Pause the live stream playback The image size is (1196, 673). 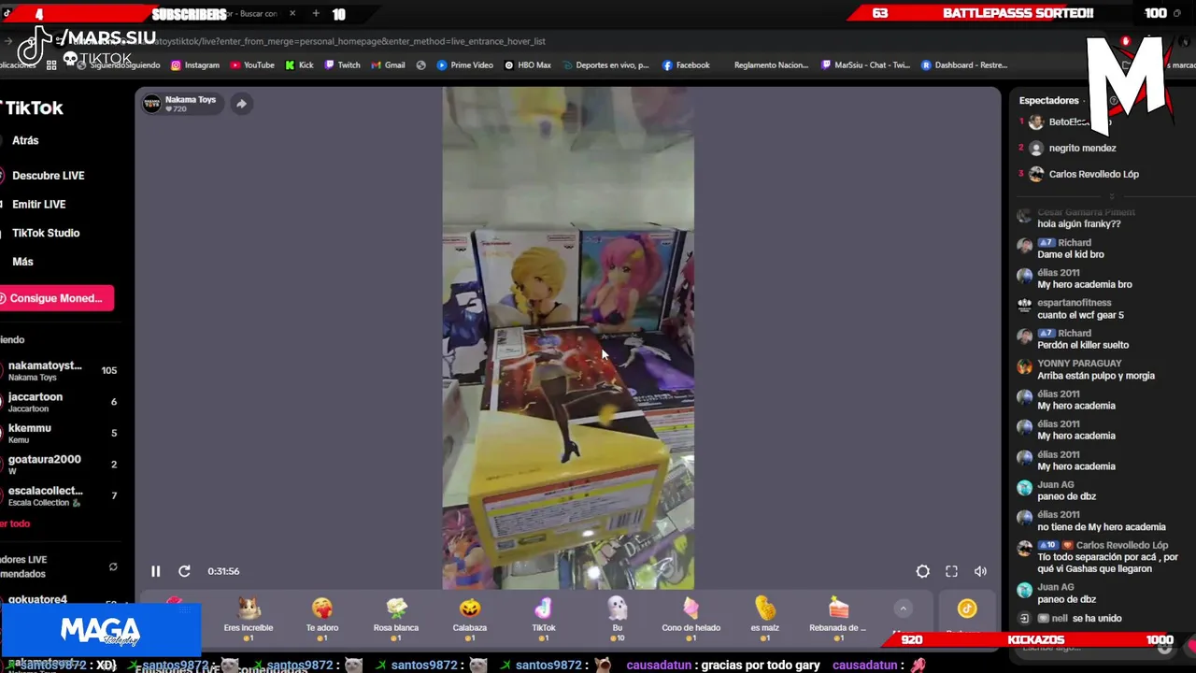point(156,571)
